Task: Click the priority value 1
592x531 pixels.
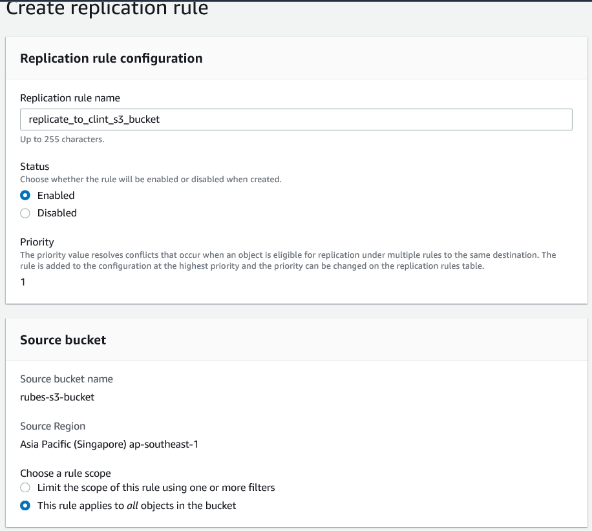Action: pos(23,282)
